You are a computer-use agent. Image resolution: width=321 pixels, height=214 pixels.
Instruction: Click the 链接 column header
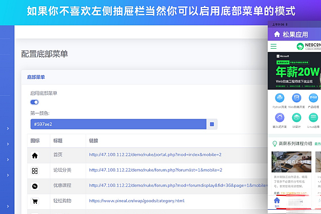(94, 141)
